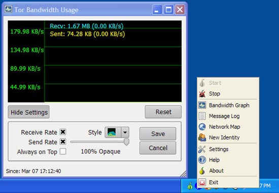Click the Sent: 74.28 KB readout

(x=87, y=34)
